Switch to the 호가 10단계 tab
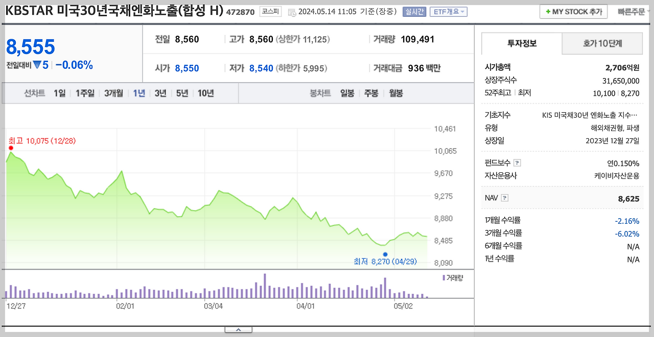The image size is (654, 337). click(x=602, y=43)
